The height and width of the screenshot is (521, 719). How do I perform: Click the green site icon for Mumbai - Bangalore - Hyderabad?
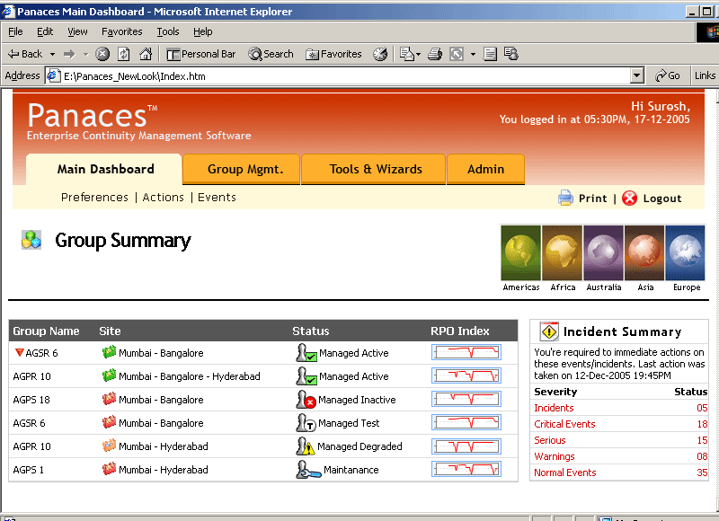[x=109, y=375]
